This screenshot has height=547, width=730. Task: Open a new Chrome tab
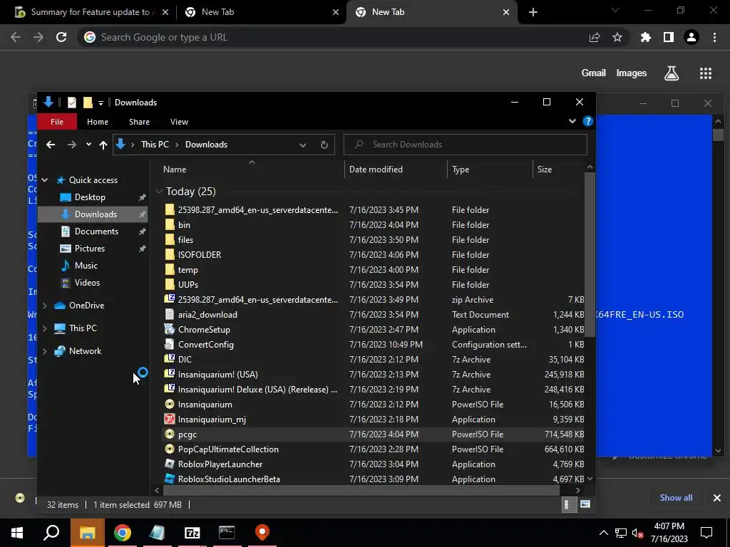[x=533, y=12]
